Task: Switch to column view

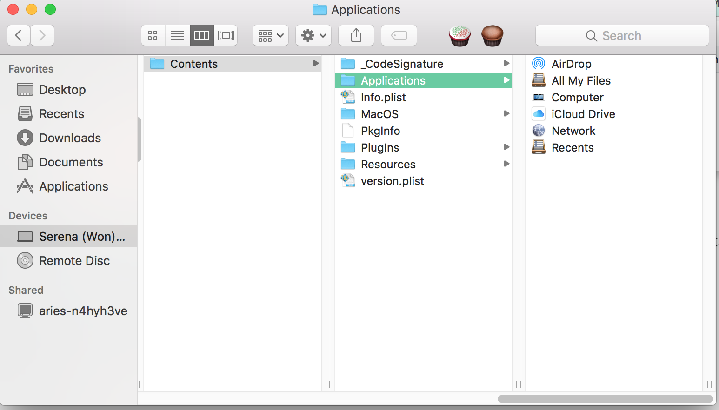Action: (x=202, y=35)
